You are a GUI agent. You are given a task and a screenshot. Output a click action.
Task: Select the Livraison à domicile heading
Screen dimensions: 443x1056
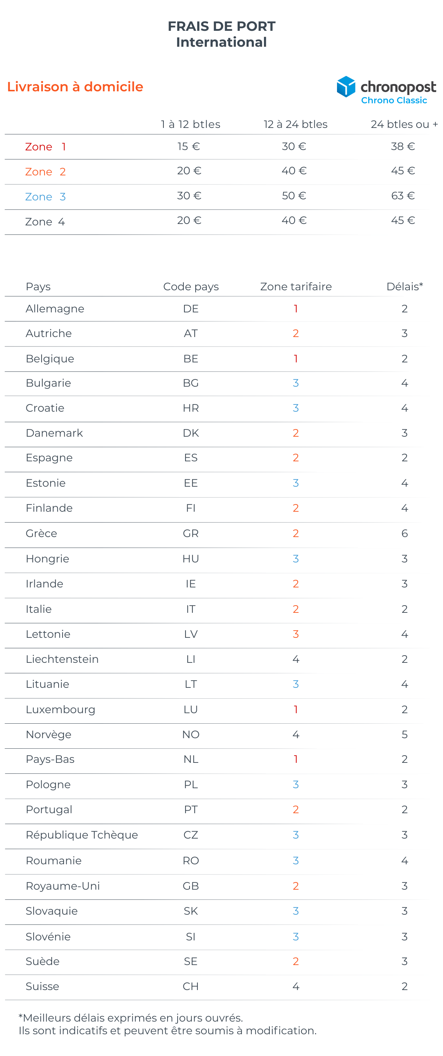75,87
